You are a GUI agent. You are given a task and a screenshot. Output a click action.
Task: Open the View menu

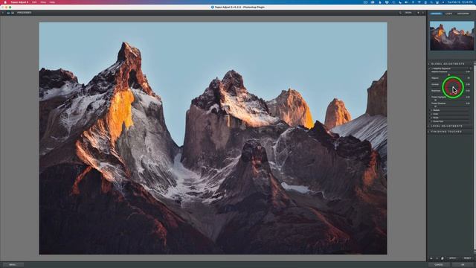click(43, 2)
